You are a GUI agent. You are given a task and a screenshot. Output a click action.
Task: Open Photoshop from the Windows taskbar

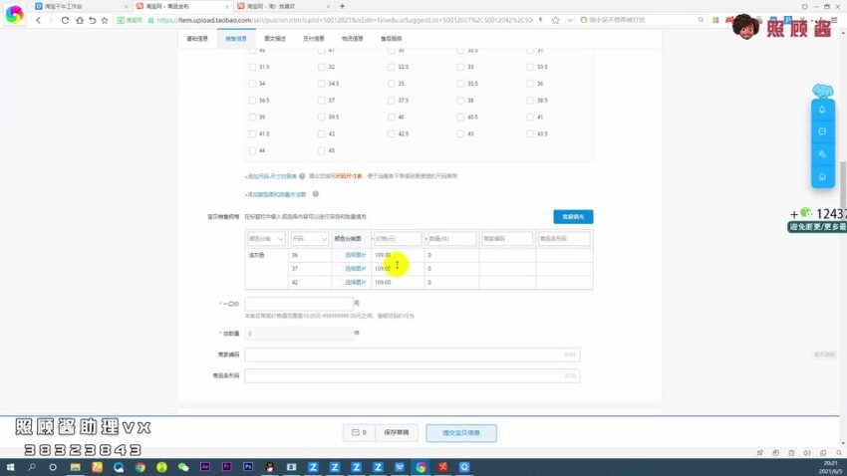[x=246, y=466]
